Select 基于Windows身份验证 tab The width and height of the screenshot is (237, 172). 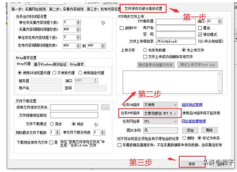click(x=50, y=64)
